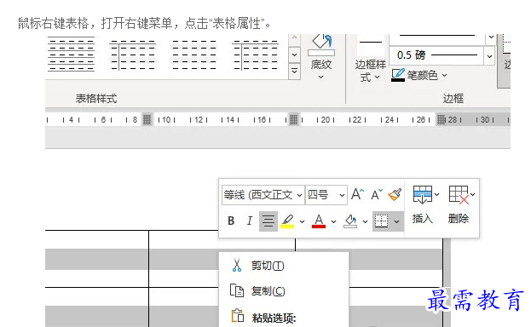Expand the table styles gallery more button
This screenshot has height=327, width=531.
[x=294, y=72]
